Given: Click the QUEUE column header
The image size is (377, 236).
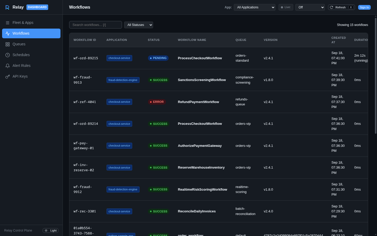Looking at the screenshot, I should point(241,40).
